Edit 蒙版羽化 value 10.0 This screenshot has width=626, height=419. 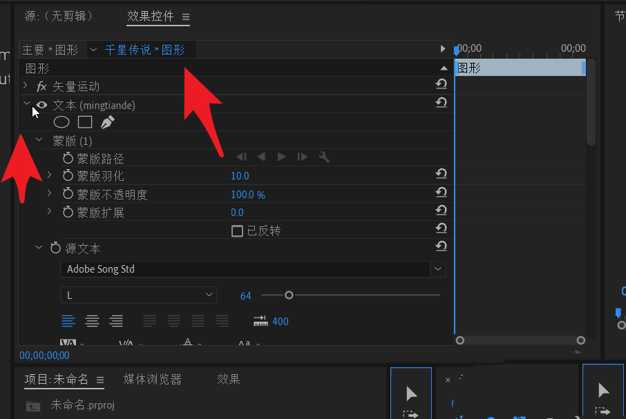click(240, 176)
